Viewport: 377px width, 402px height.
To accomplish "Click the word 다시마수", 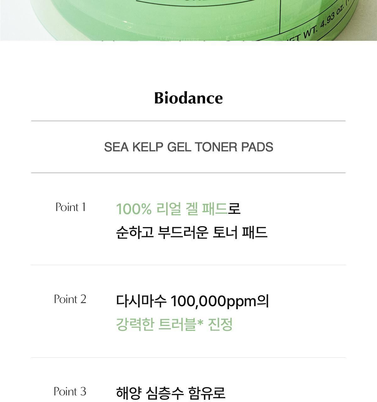I will 141,301.
